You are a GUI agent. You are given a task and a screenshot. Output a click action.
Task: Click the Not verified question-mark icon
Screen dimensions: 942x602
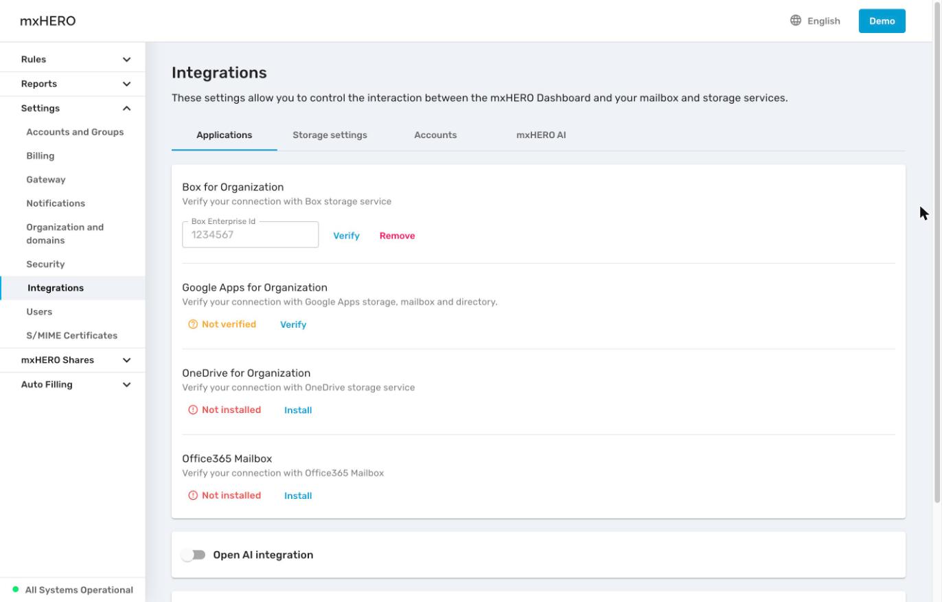[193, 324]
